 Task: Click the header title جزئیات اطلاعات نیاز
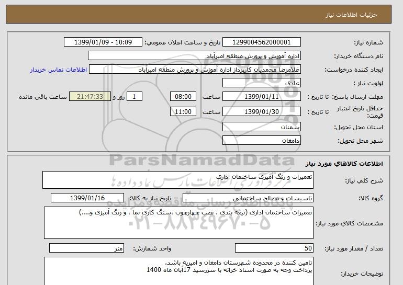[351, 15]
